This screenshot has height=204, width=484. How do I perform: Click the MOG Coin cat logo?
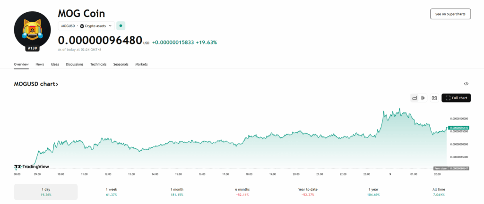pos(32,30)
